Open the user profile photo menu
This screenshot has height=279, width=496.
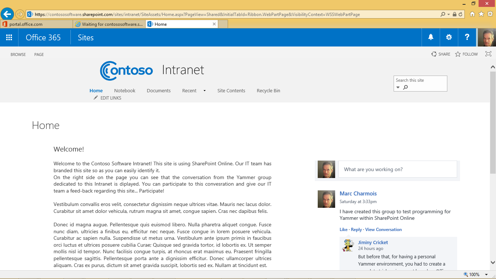487,37
